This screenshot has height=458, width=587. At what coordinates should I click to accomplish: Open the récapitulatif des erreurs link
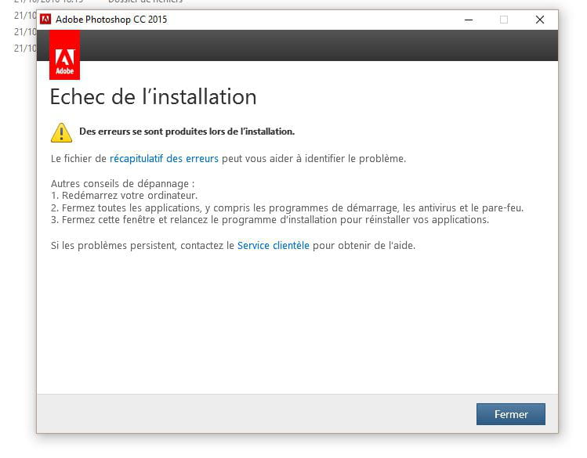tap(164, 158)
